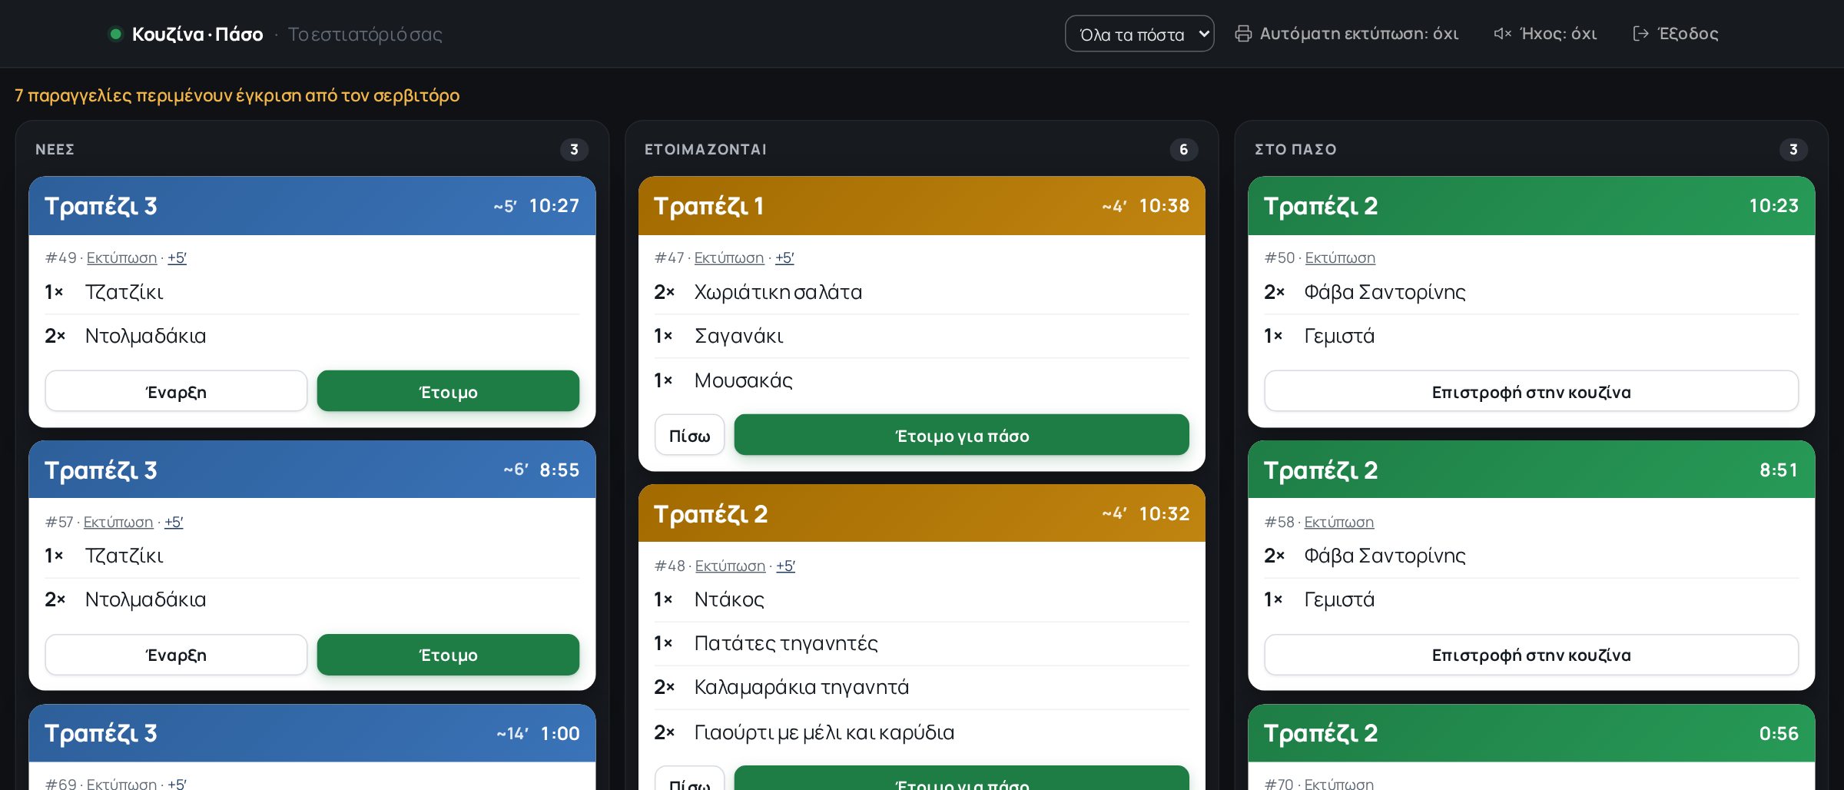Select the 'Τραπέζι 2' green header timed 8:51
The image size is (1844, 790).
click(x=1531, y=470)
